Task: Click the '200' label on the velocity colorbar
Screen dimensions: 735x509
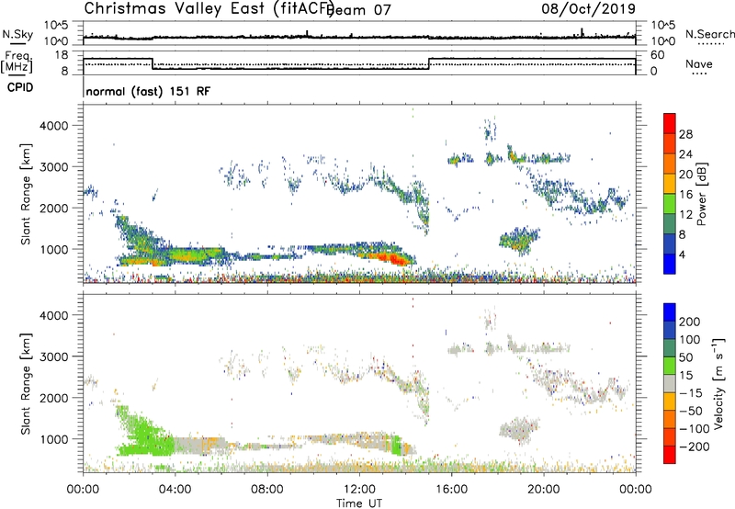Action: (x=690, y=322)
